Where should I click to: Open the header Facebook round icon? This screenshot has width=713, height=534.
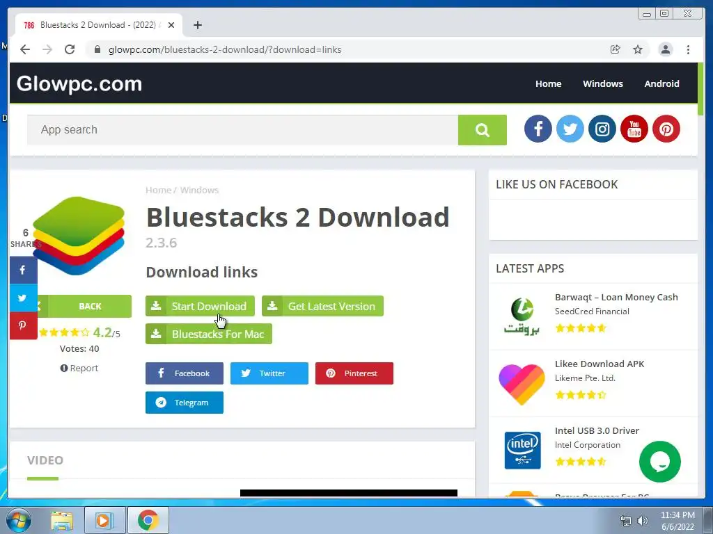(x=538, y=129)
